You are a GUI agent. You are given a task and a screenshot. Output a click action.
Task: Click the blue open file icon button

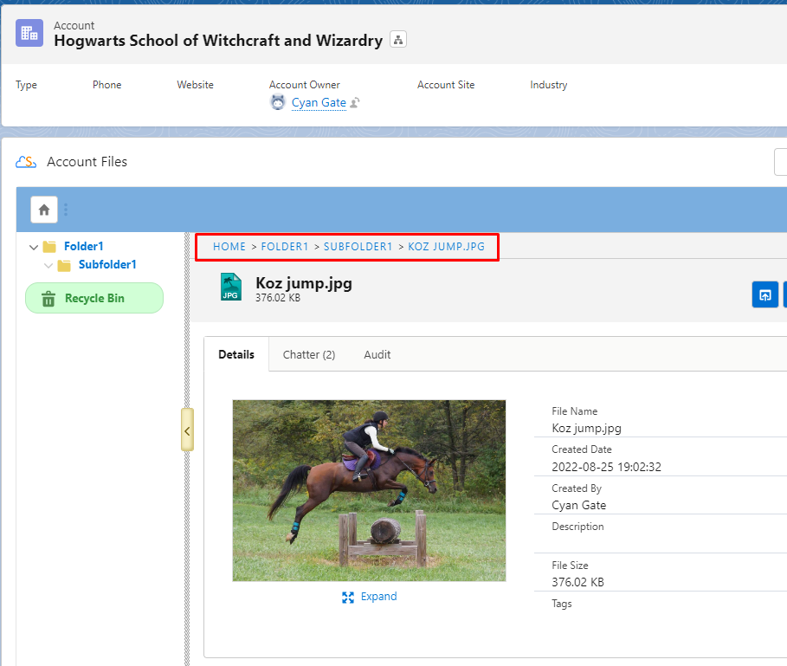pyautogui.click(x=764, y=294)
